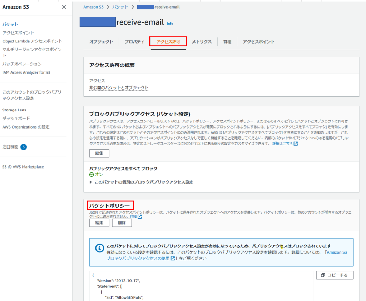Click the external link icon beside bucket policy 詳細
366x301 pixels.
(x=140, y=217)
